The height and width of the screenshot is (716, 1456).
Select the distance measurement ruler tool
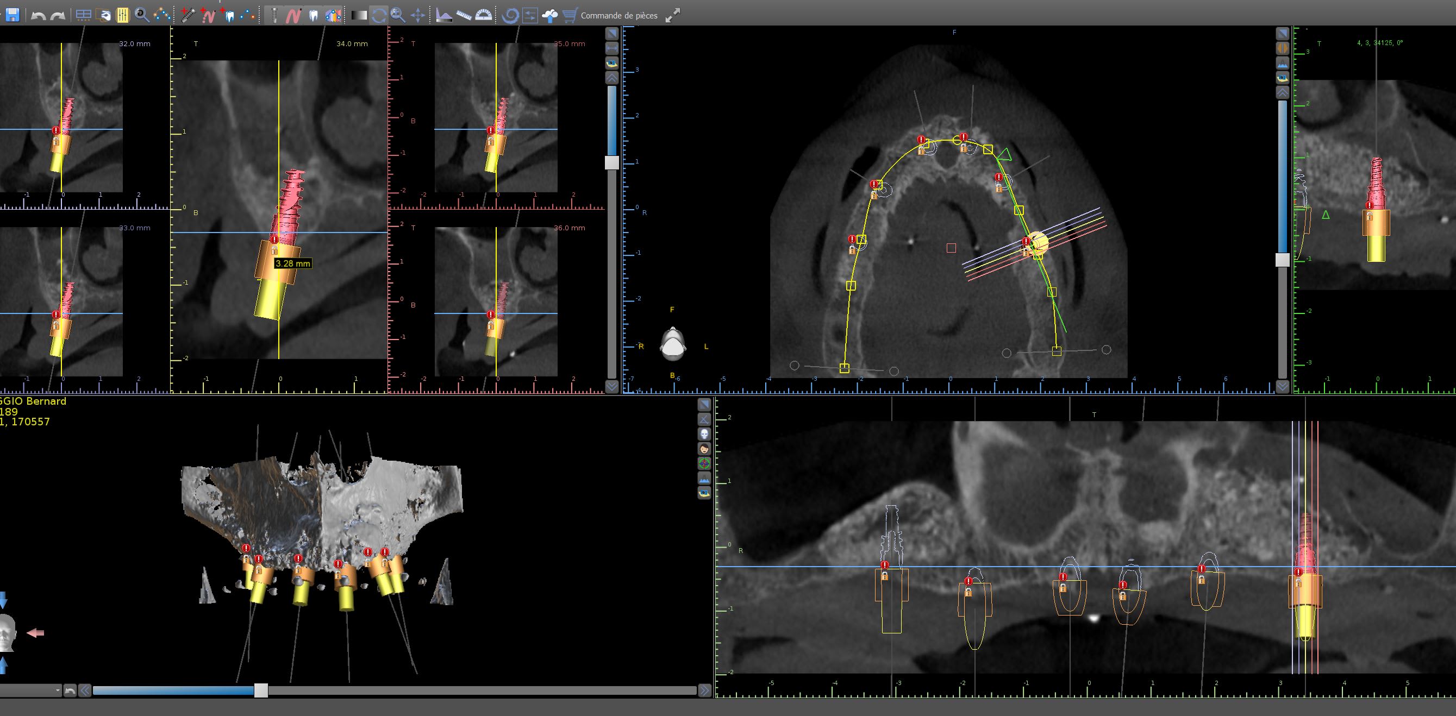pyautogui.click(x=464, y=15)
